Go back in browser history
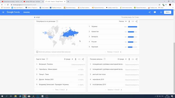Screen dimensions: 175x98 (x=2, y=5)
